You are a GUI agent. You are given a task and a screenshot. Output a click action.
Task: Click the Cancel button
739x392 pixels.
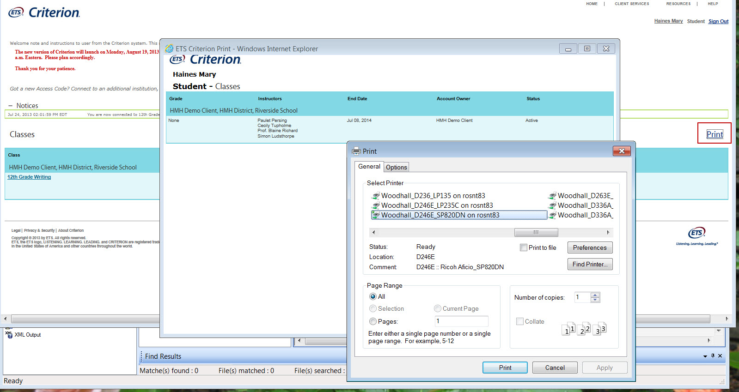click(x=555, y=368)
